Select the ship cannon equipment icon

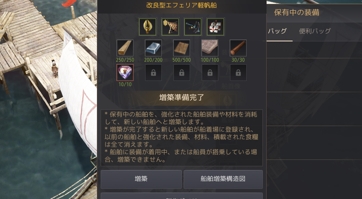click(x=193, y=27)
